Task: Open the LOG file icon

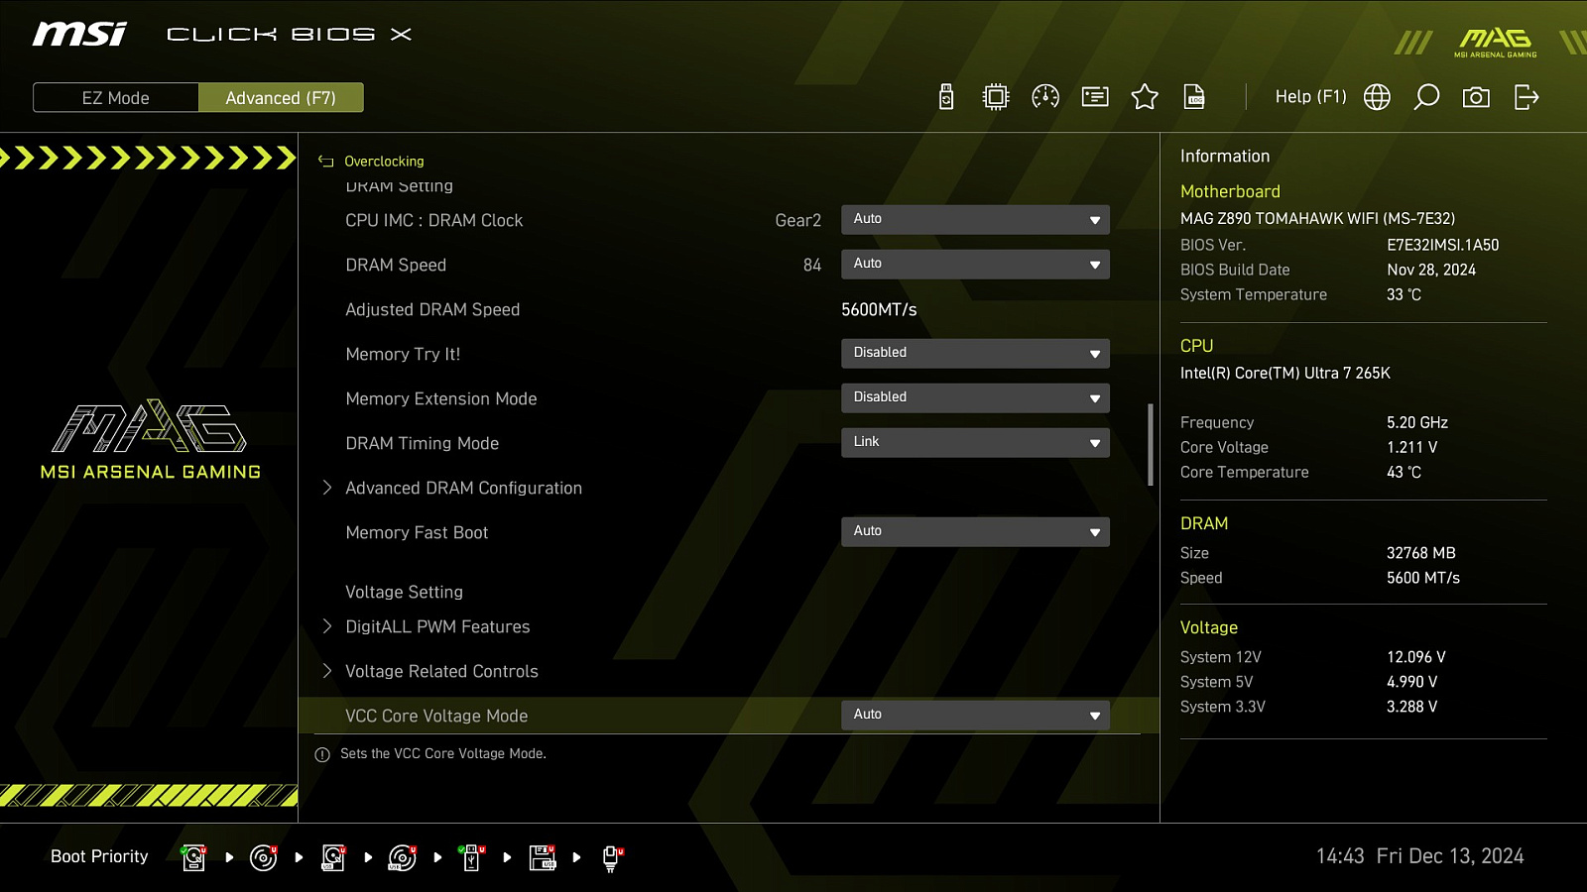Action: click(1194, 97)
